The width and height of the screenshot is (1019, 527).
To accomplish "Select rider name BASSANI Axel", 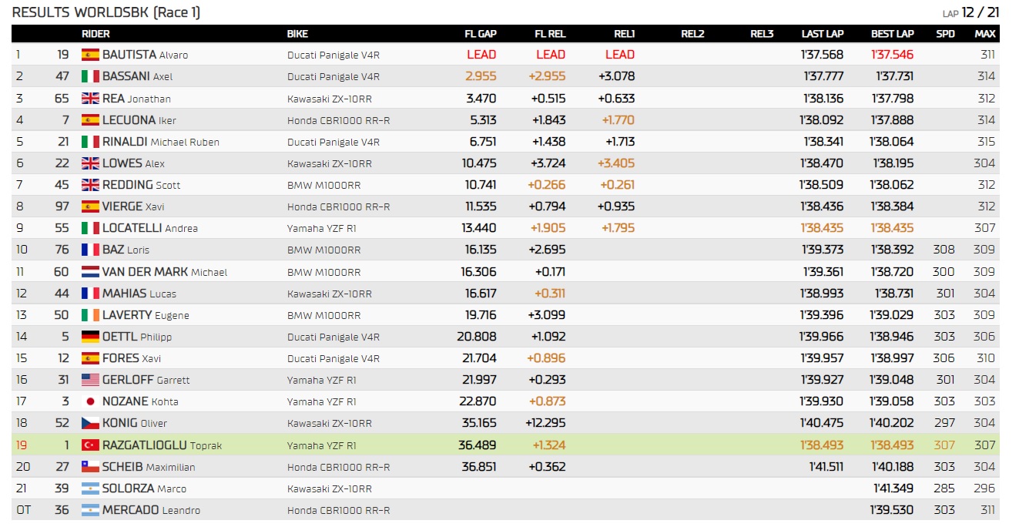I will (137, 76).
